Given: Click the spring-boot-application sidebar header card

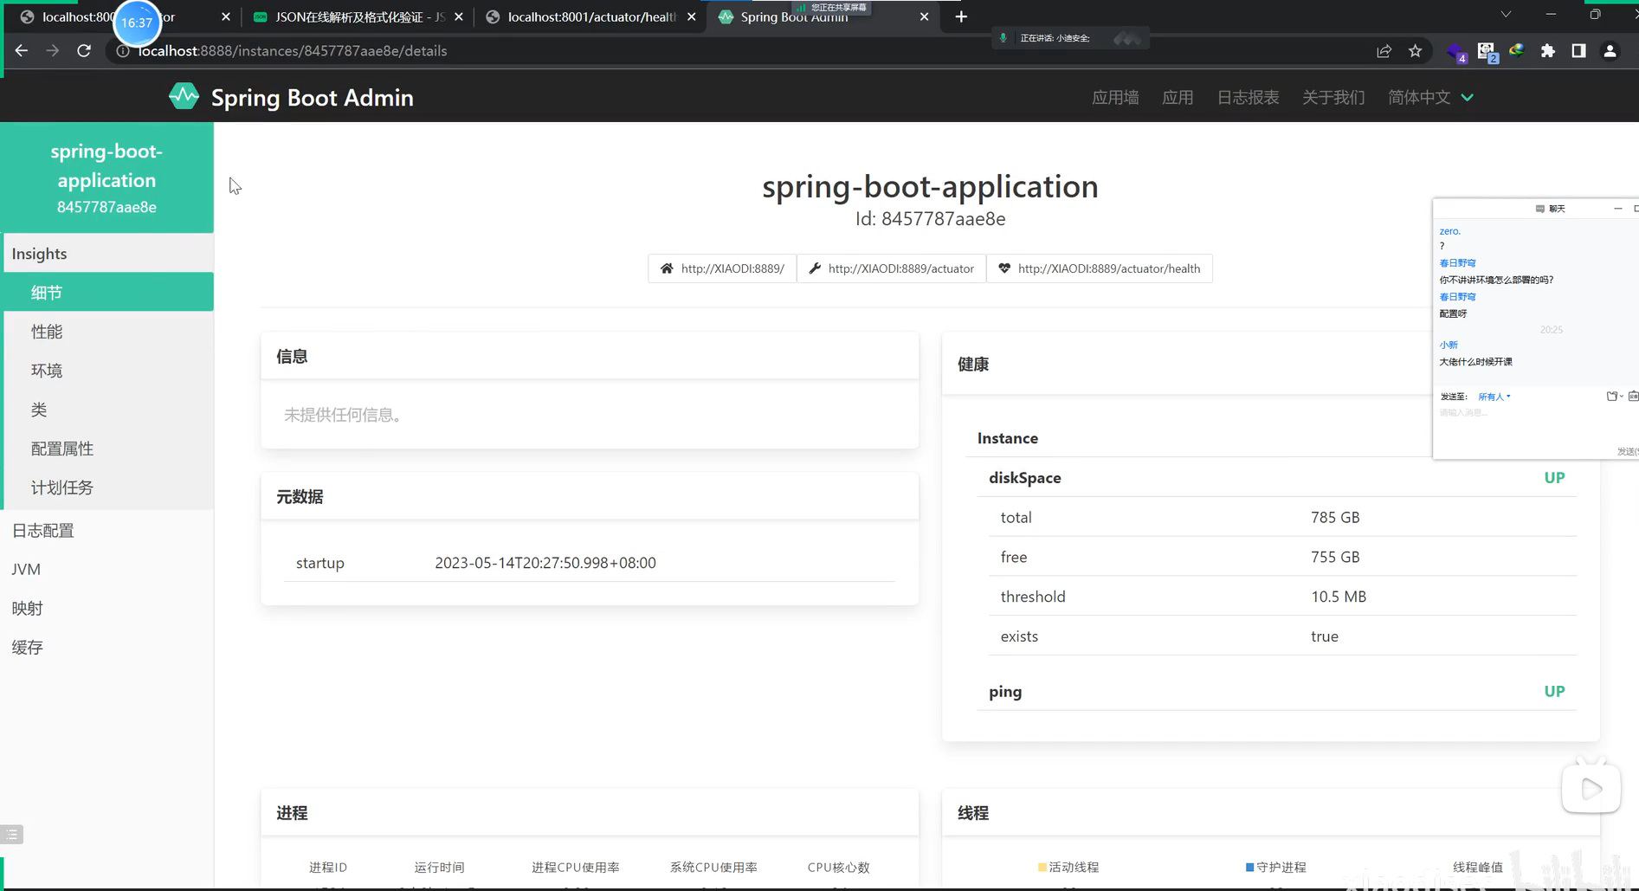Looking at the screenshot, I should tap(106, 178).
